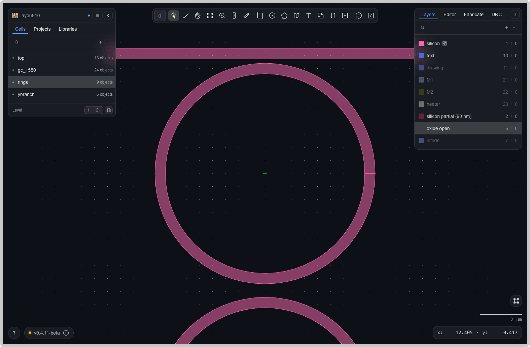Click the heater layer gray swatch
Image resolution: width=530 pixels, height=347 pixels.
click(x=421, y=104)
